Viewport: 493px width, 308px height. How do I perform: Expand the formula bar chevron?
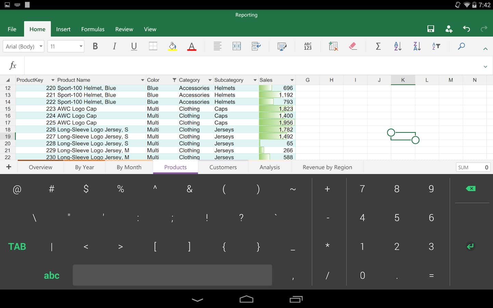485,66
